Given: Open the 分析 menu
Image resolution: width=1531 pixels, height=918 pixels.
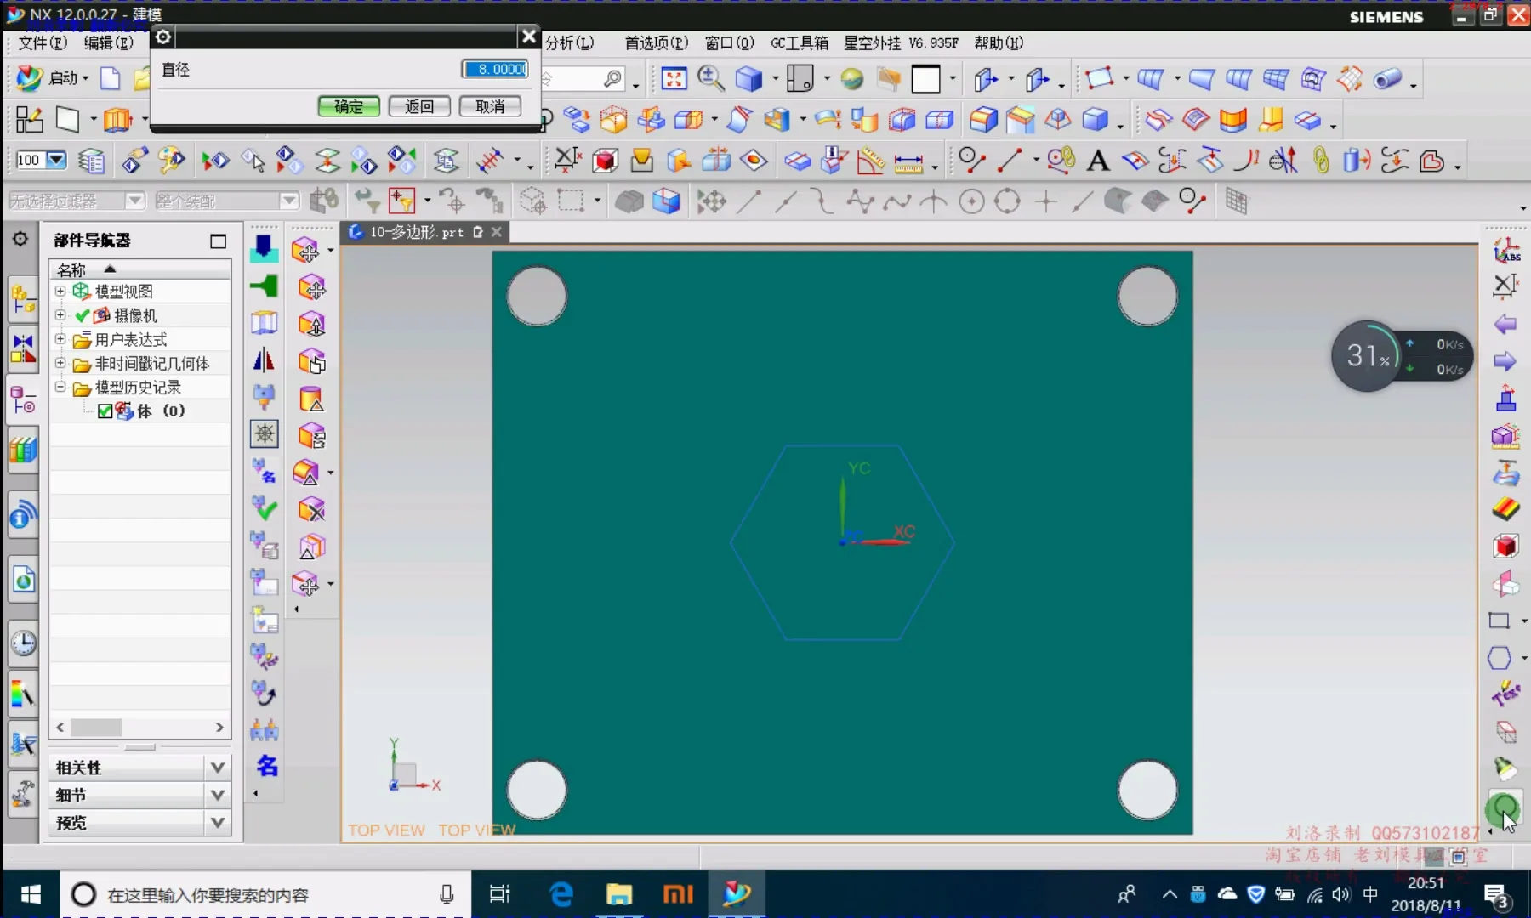Looking at the screenshot, I should pos(569,42).
